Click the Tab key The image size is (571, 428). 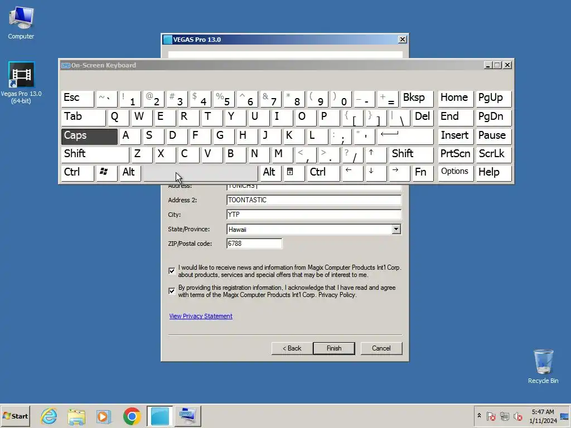84,118
